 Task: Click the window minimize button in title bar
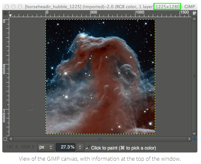click(13, 7)
